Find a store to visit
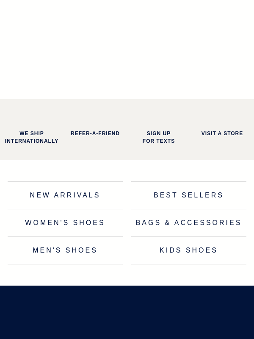 point(222,133)
